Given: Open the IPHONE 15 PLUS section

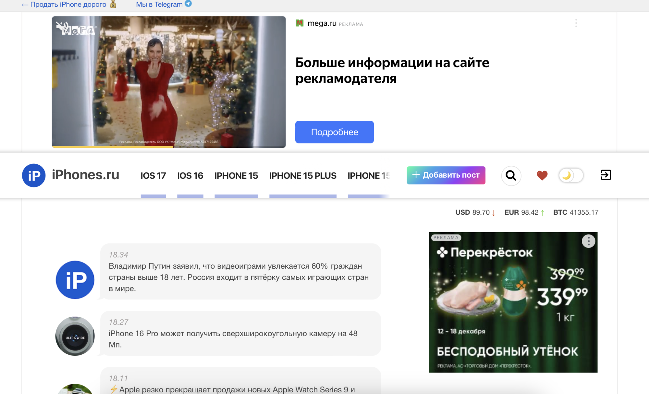Looking at the screenshot, I should tap(302, 175).
